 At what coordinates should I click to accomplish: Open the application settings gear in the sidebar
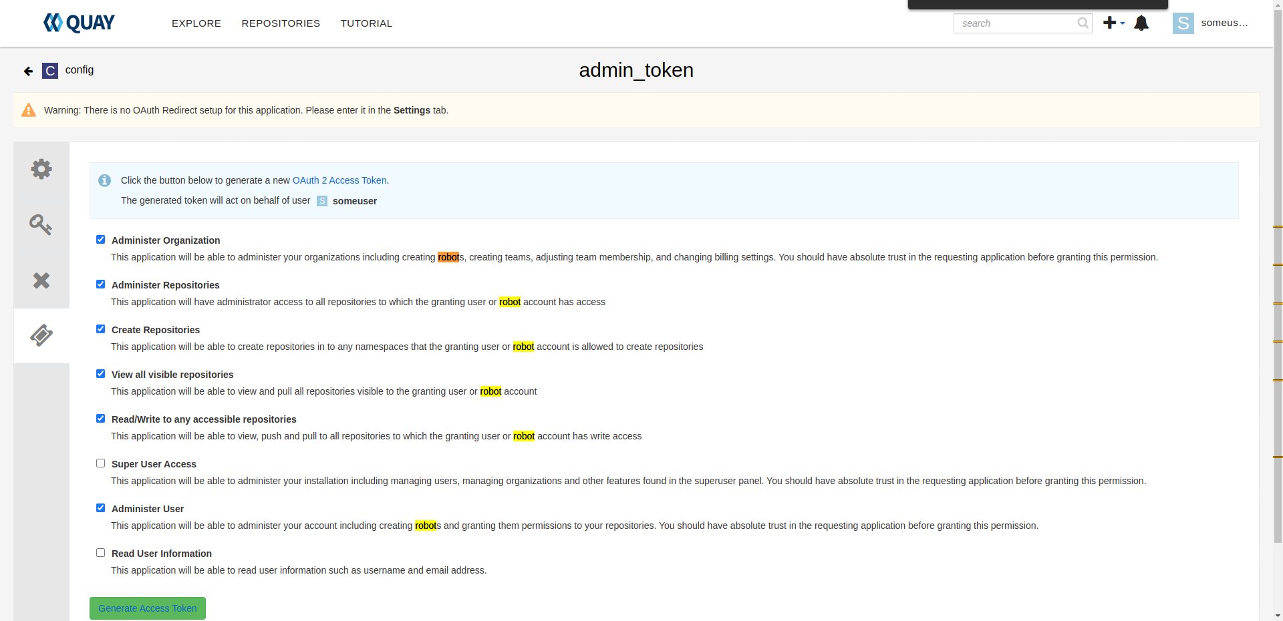(x=41, y=168)
